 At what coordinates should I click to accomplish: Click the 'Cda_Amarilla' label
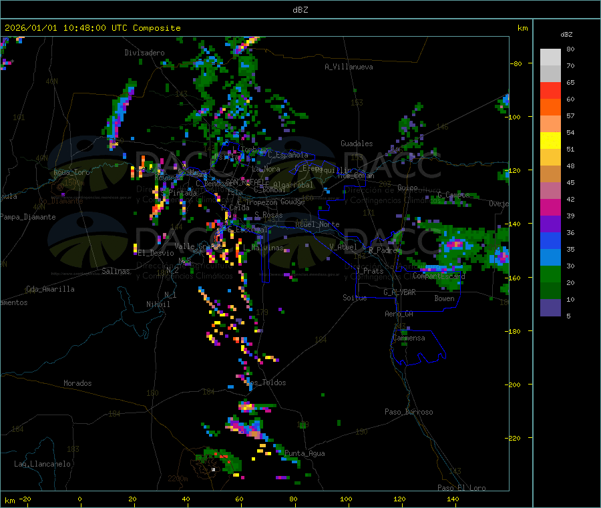point(50,289)
